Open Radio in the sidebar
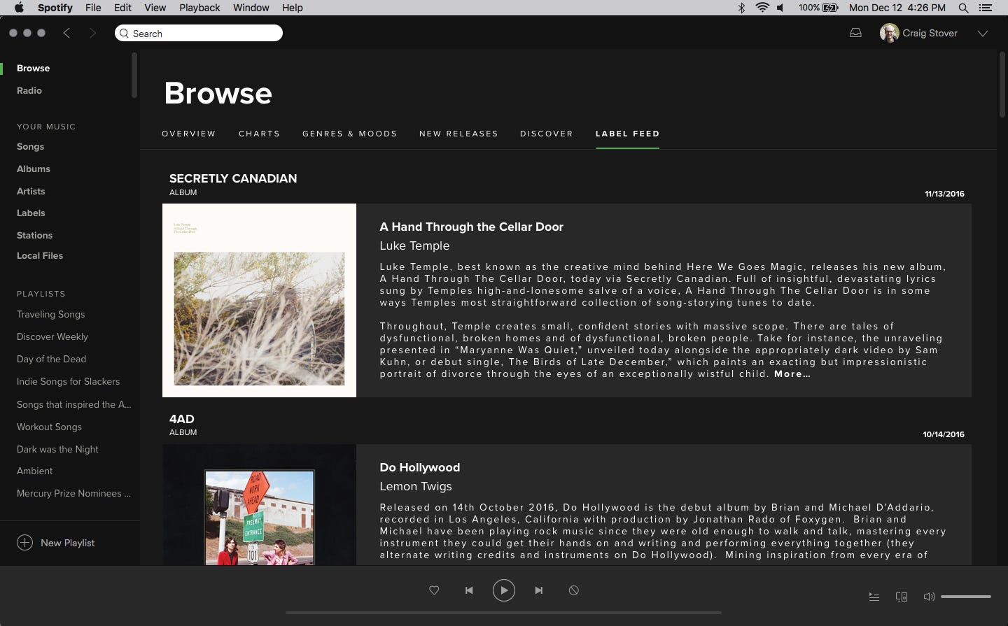Screen dimensions: 1008x626 coord(29,90)
